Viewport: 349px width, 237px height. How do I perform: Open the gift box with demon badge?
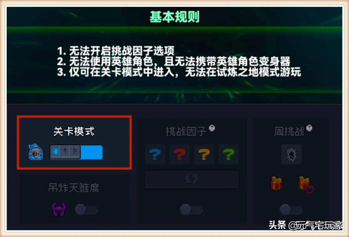click(x=306, y=184)
